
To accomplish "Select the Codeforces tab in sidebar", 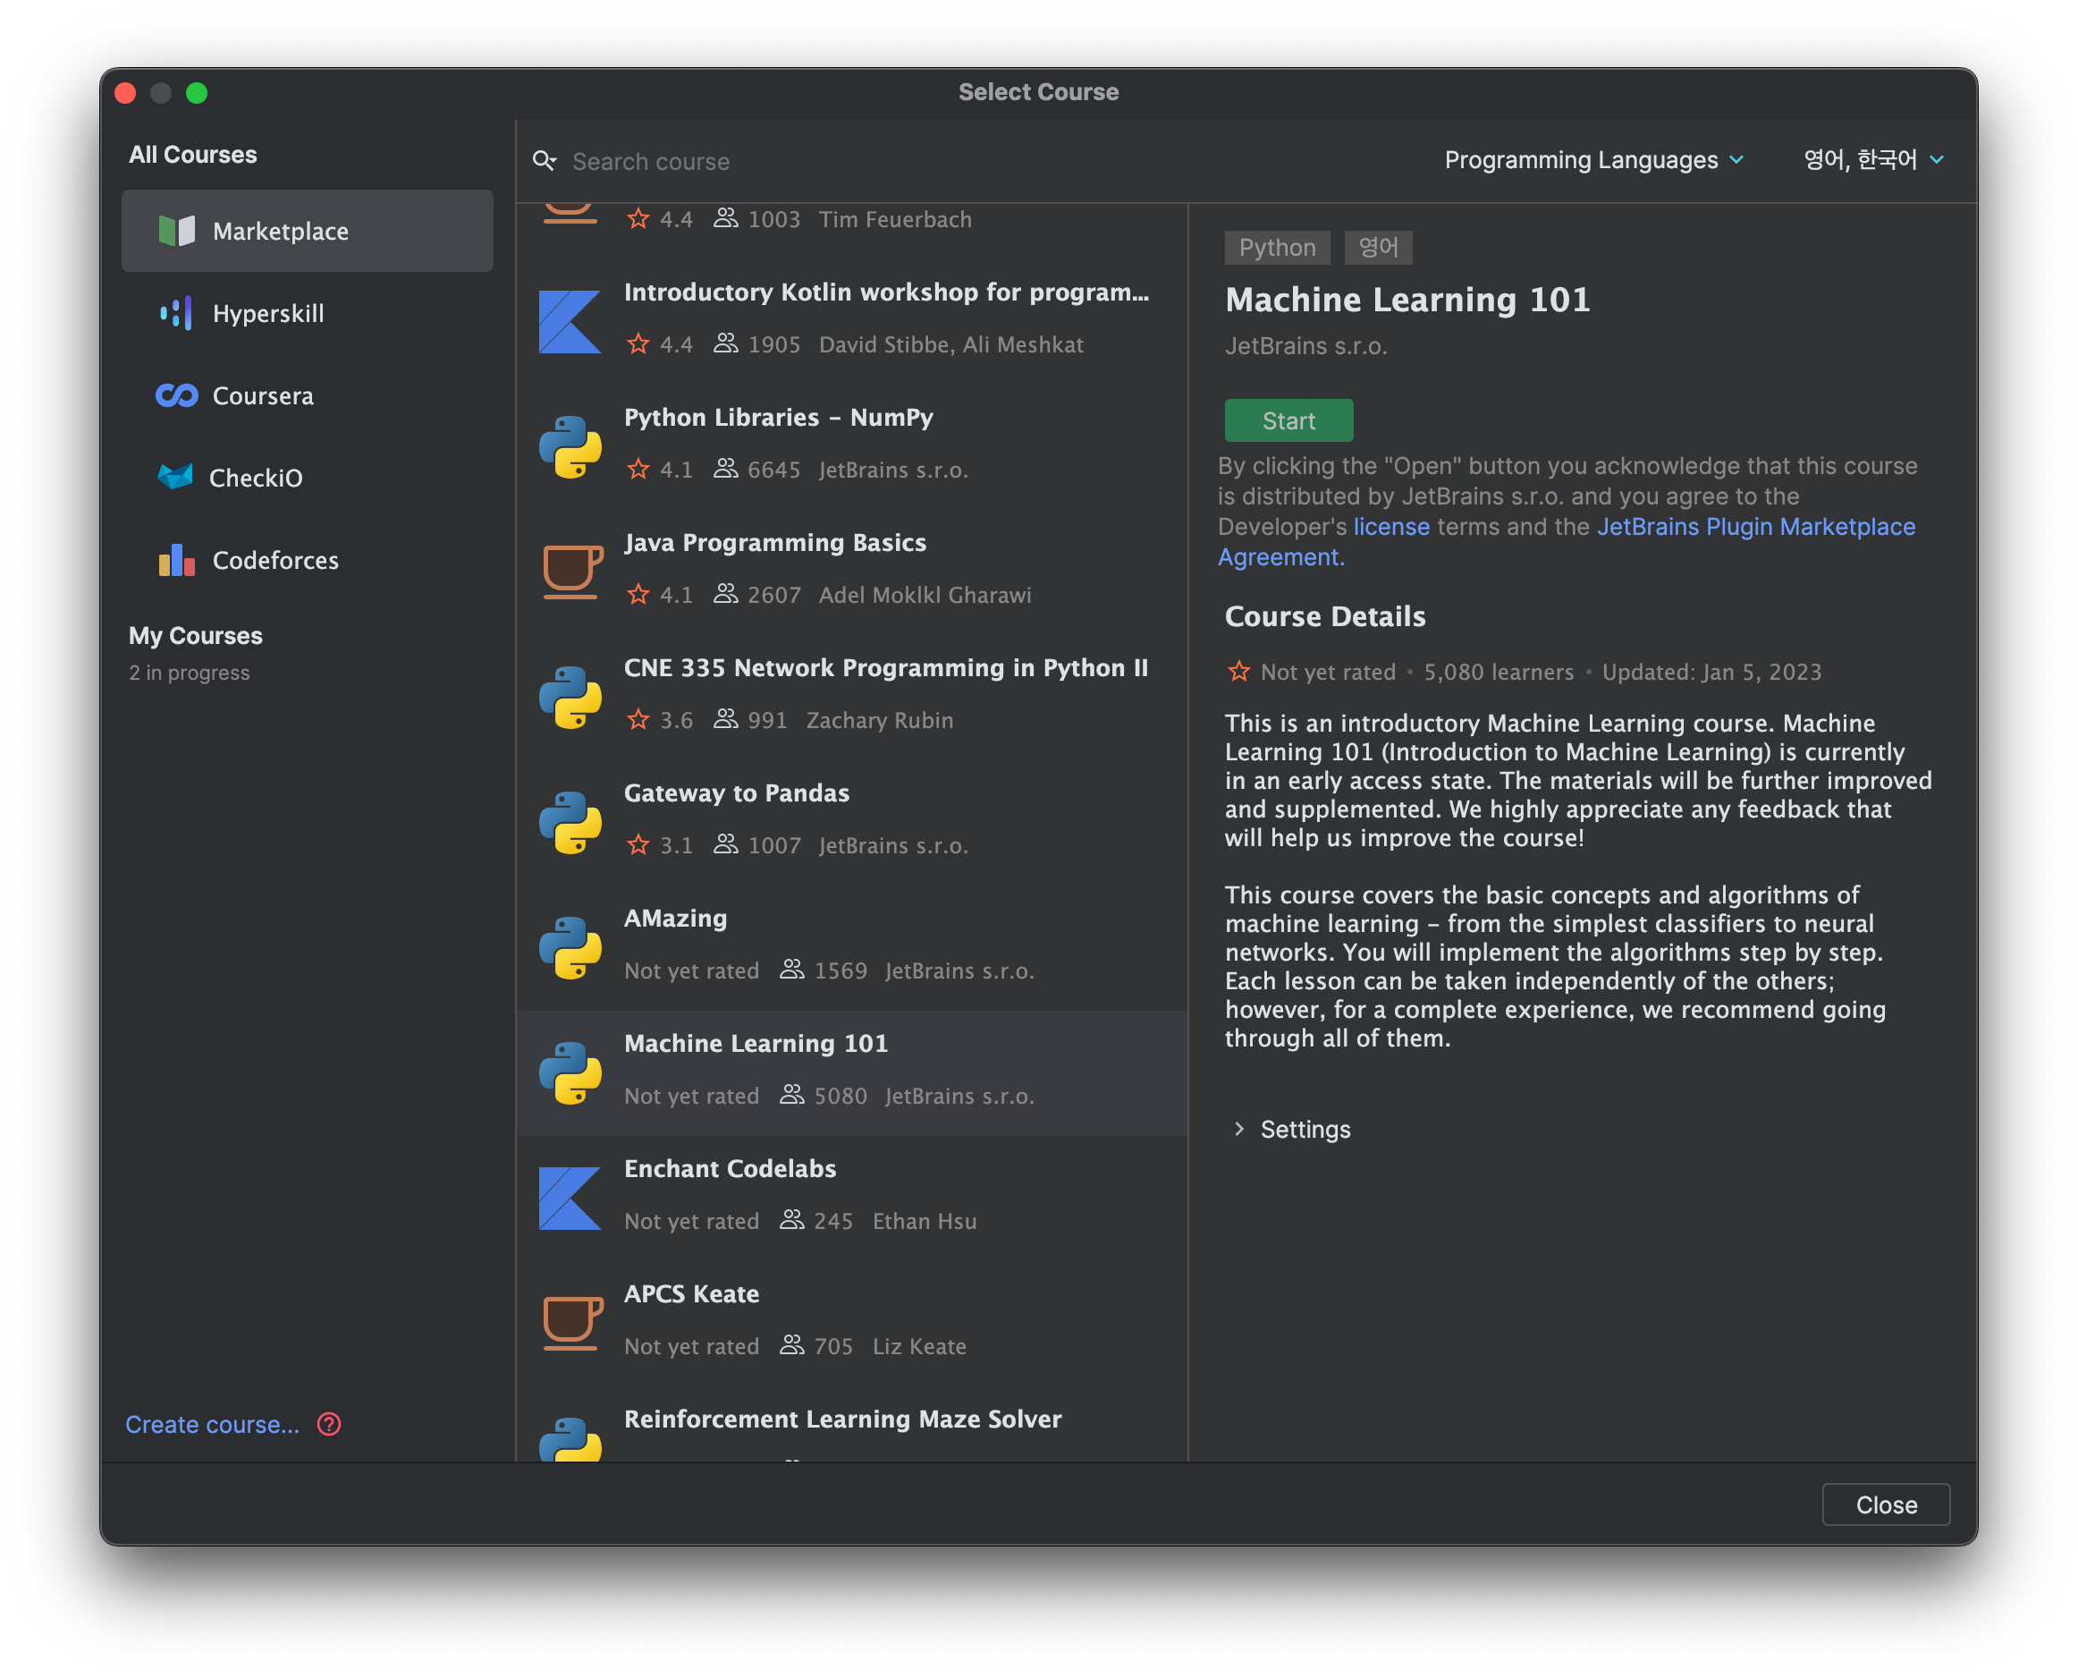I will [275, 560].
